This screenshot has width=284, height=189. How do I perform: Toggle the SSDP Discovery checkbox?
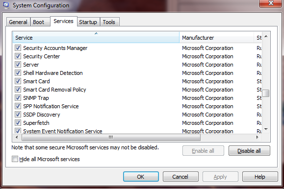click(18, 115)
